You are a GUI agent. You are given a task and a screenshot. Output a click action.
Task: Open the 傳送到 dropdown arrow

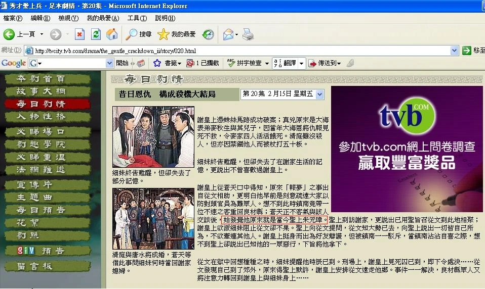click(x=339, y=64)
